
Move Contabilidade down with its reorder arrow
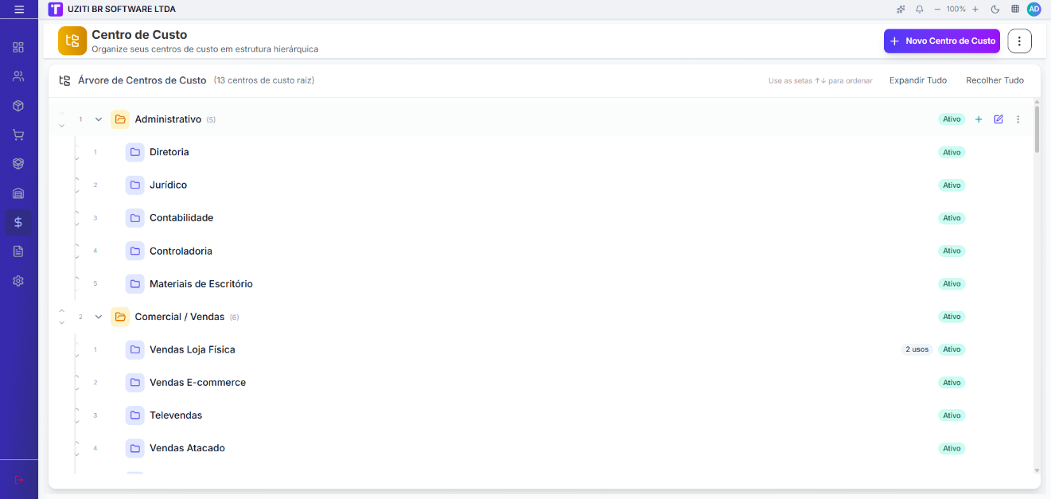[x=77, y=224]
